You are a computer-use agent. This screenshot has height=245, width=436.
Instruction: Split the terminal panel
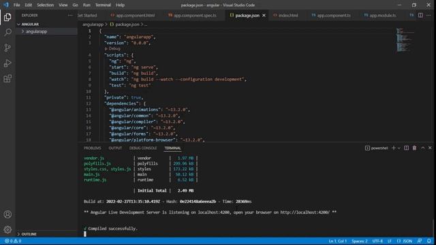point(406,148)
